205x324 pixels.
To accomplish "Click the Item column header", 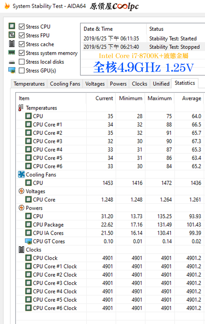I will 51,98.
